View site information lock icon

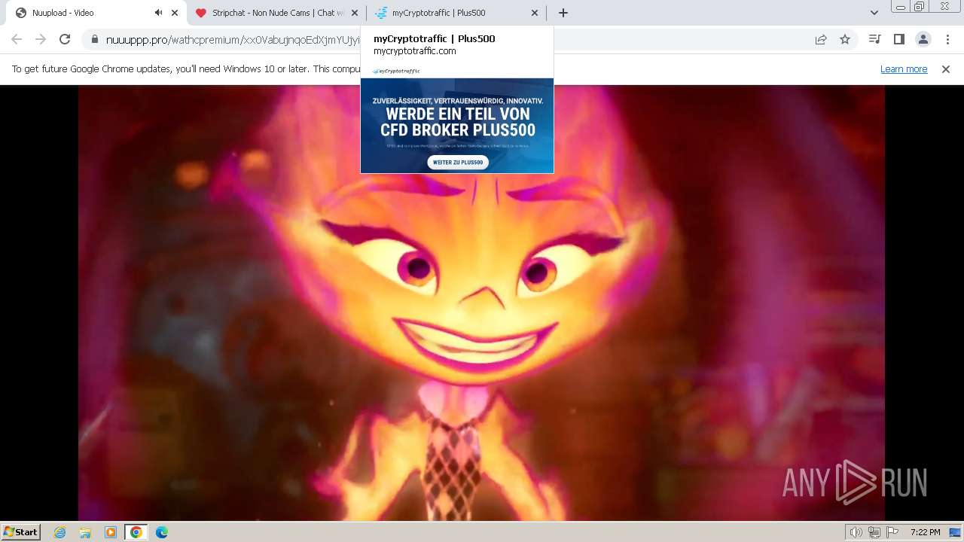pyautogui.click(x=94, y=39)
